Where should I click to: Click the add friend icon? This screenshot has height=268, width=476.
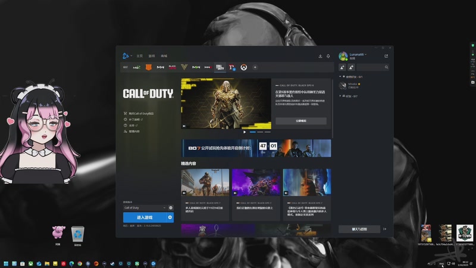coord(343,67)
